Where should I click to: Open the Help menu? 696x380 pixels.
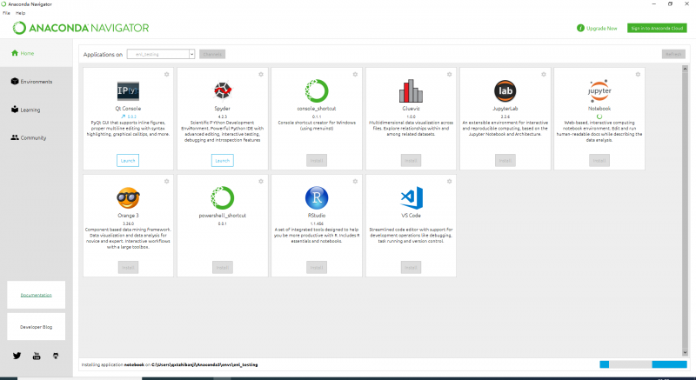point(20,13)
